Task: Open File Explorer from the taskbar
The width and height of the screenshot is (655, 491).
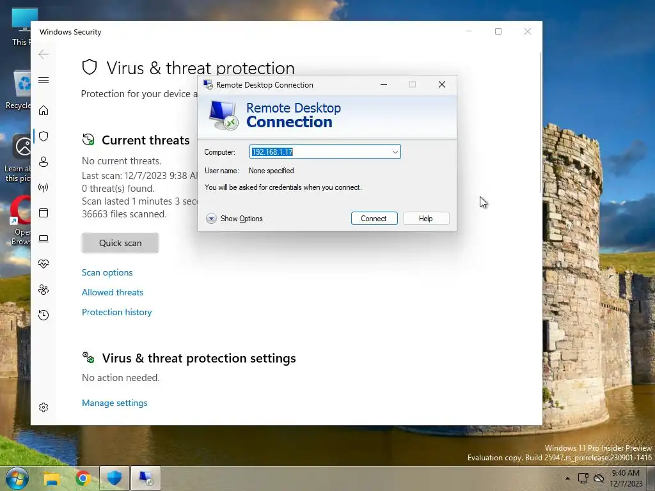Action: pyautogui.click(x=52, y=478)
